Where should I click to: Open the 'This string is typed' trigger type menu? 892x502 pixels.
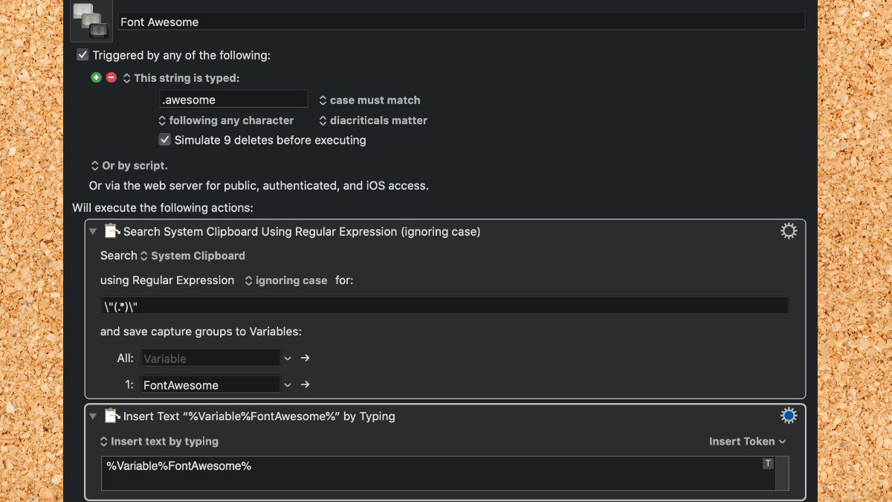point(181,77)
